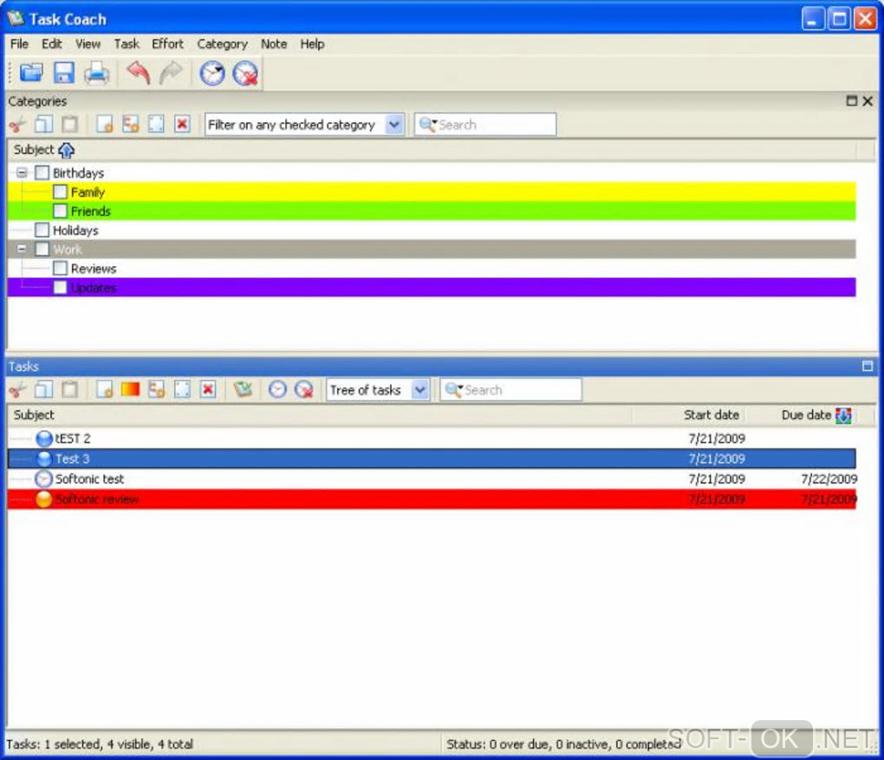Viewport: 884px width, 760px height.
Task: Delete task with red X in Tasks toolbar
Action: coord(208,390)
